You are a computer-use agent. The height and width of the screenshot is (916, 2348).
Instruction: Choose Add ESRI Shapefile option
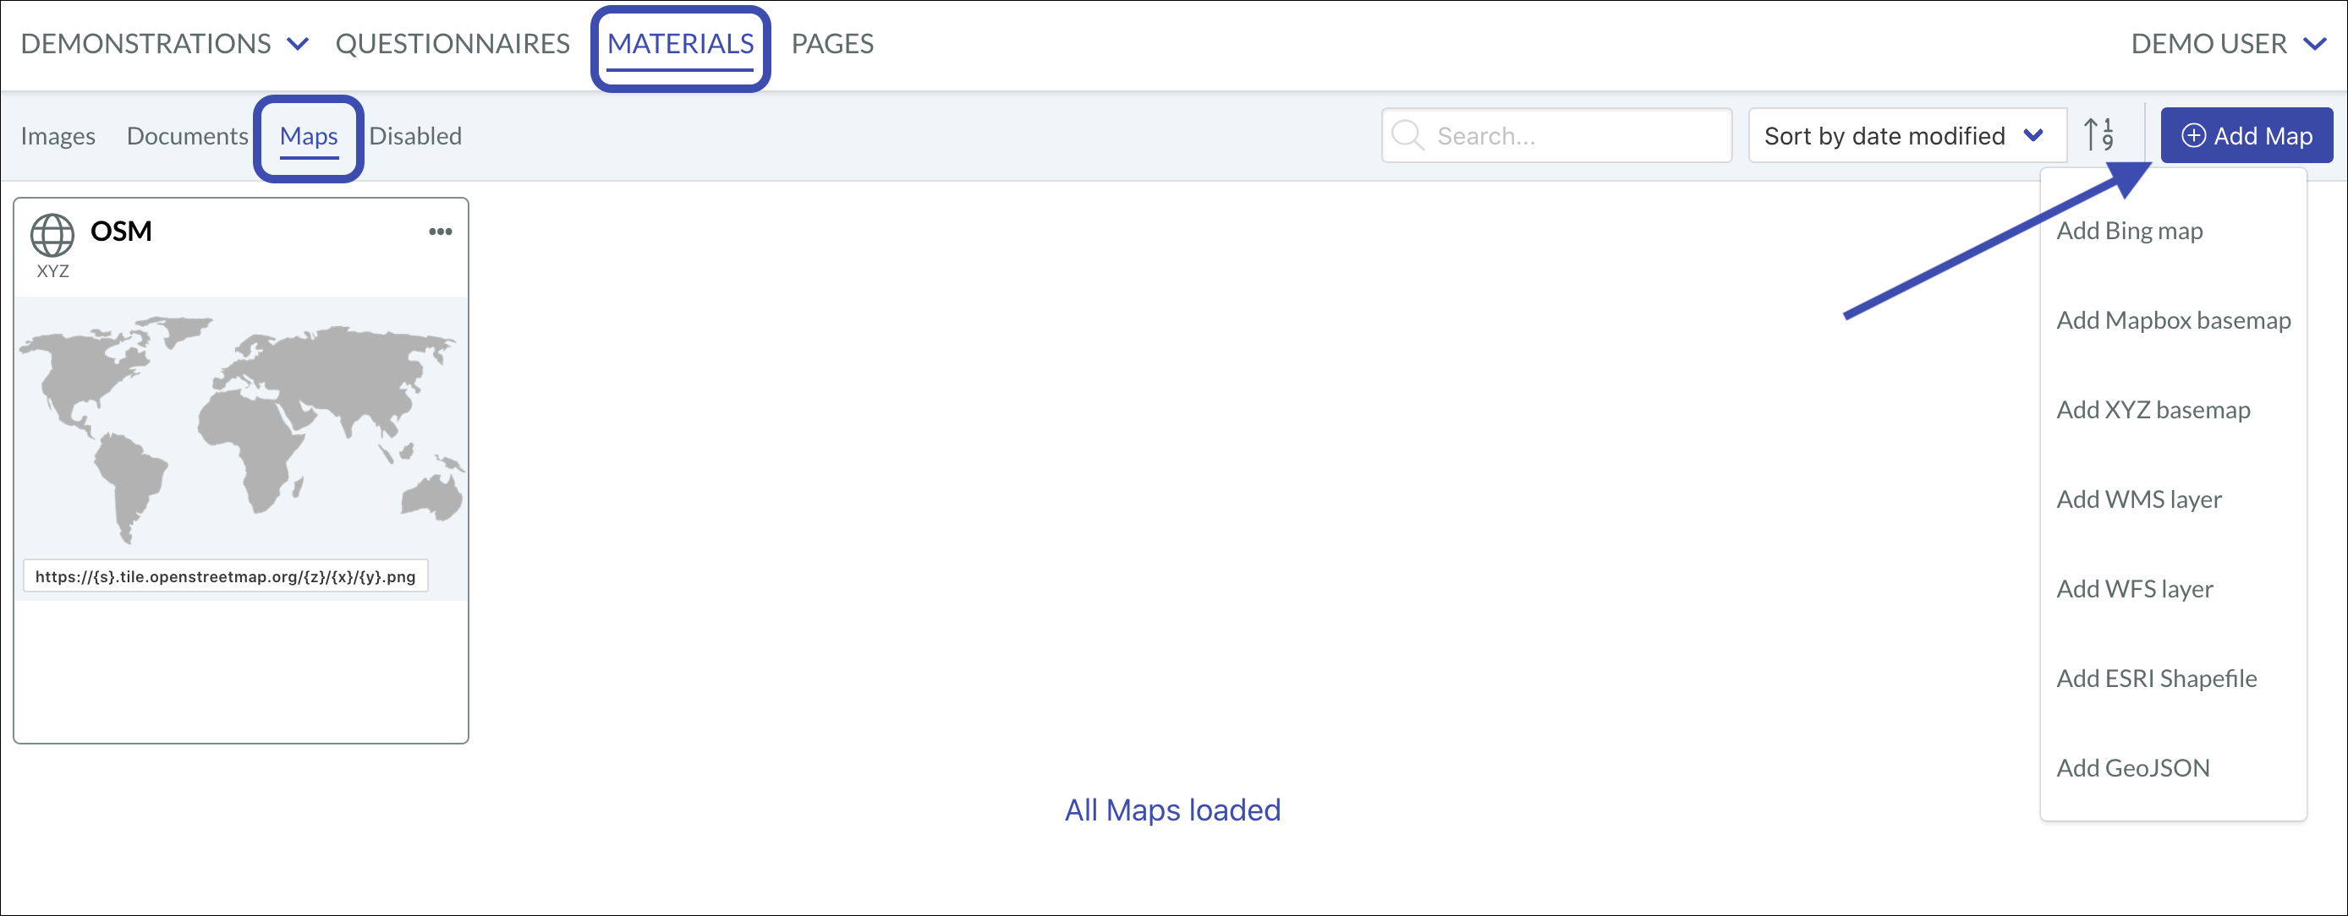click(x=2156, y=679)
